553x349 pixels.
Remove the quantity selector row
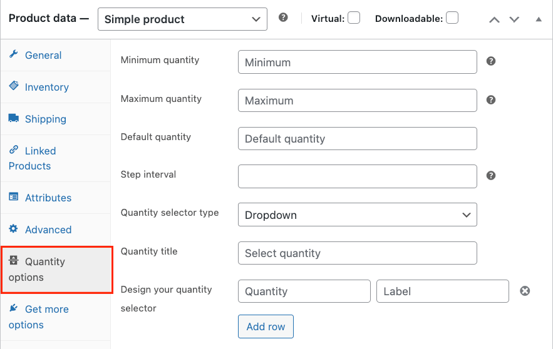(525, 291)
